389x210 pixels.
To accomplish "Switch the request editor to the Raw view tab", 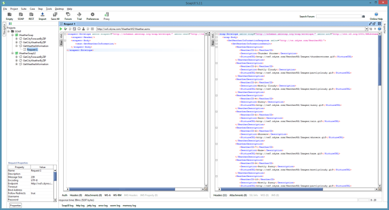I will (61, 43).
